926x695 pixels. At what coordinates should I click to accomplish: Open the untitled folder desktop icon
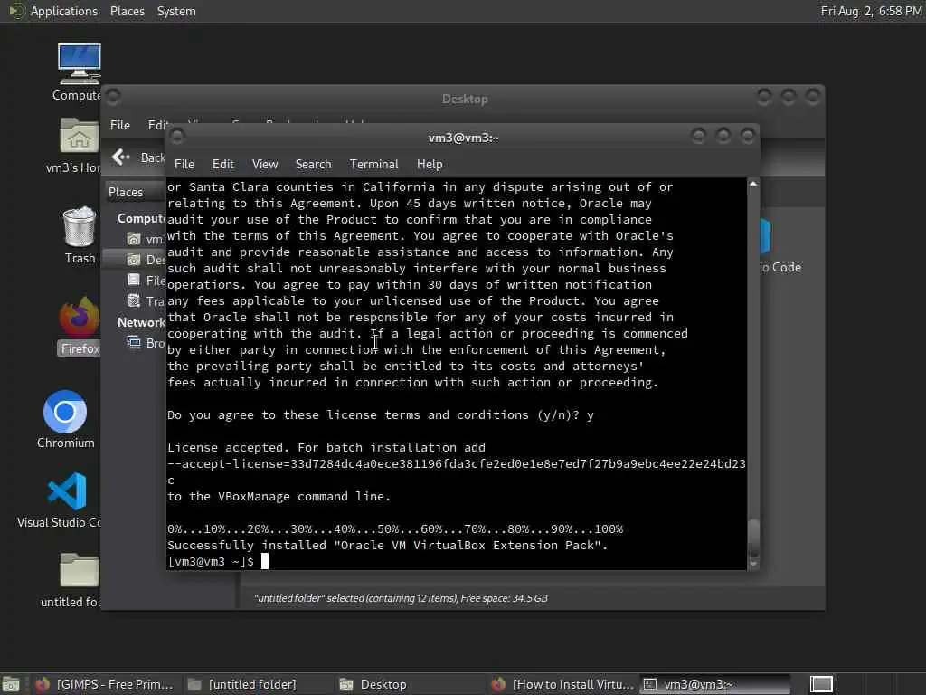pyautogui.click(x=79, y=571)
